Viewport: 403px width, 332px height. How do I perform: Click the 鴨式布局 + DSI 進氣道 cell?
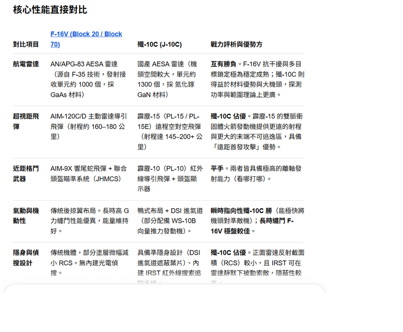pyautogui.click(x=170, y=221)
